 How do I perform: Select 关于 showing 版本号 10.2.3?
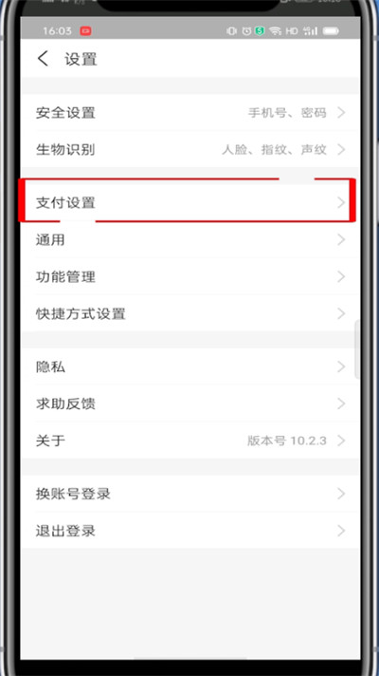(x=190, y=441)
